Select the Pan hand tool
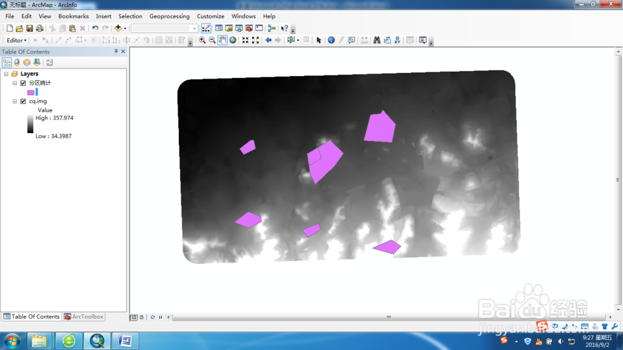 222,40
